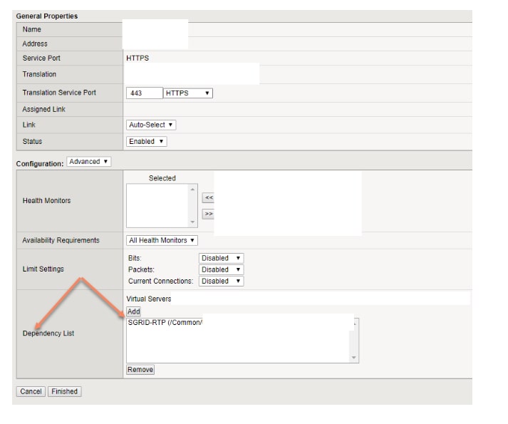Open the Packets limit dropdown
Screen dimensions: 508x424
tap(221, 269)
